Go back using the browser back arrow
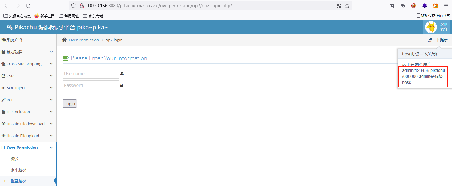452x186 pixels. [x=7, y=6]
